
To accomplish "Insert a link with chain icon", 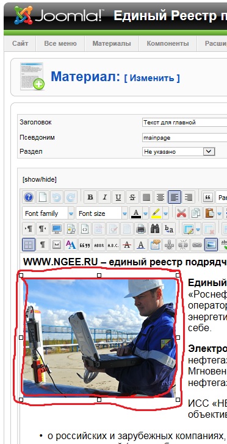I will point(197,245).
